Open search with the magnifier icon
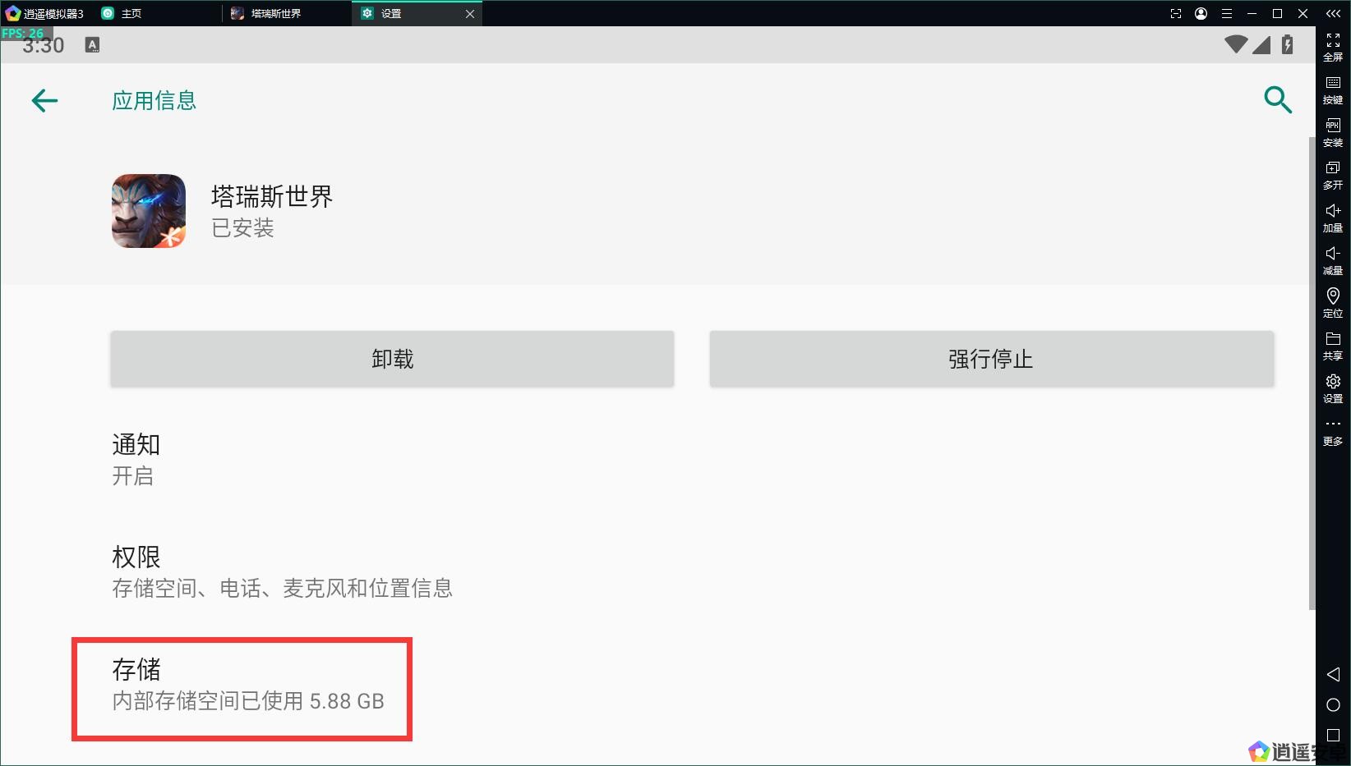This screenshot has width=1351, height=766. coord(1278,99)
